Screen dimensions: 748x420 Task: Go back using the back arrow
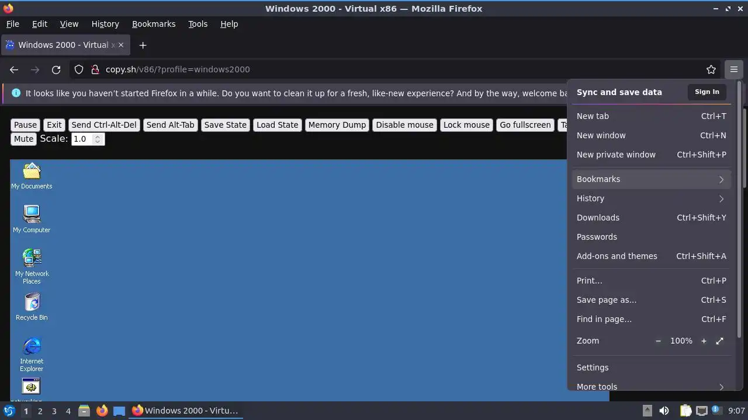tap(14, 69)
